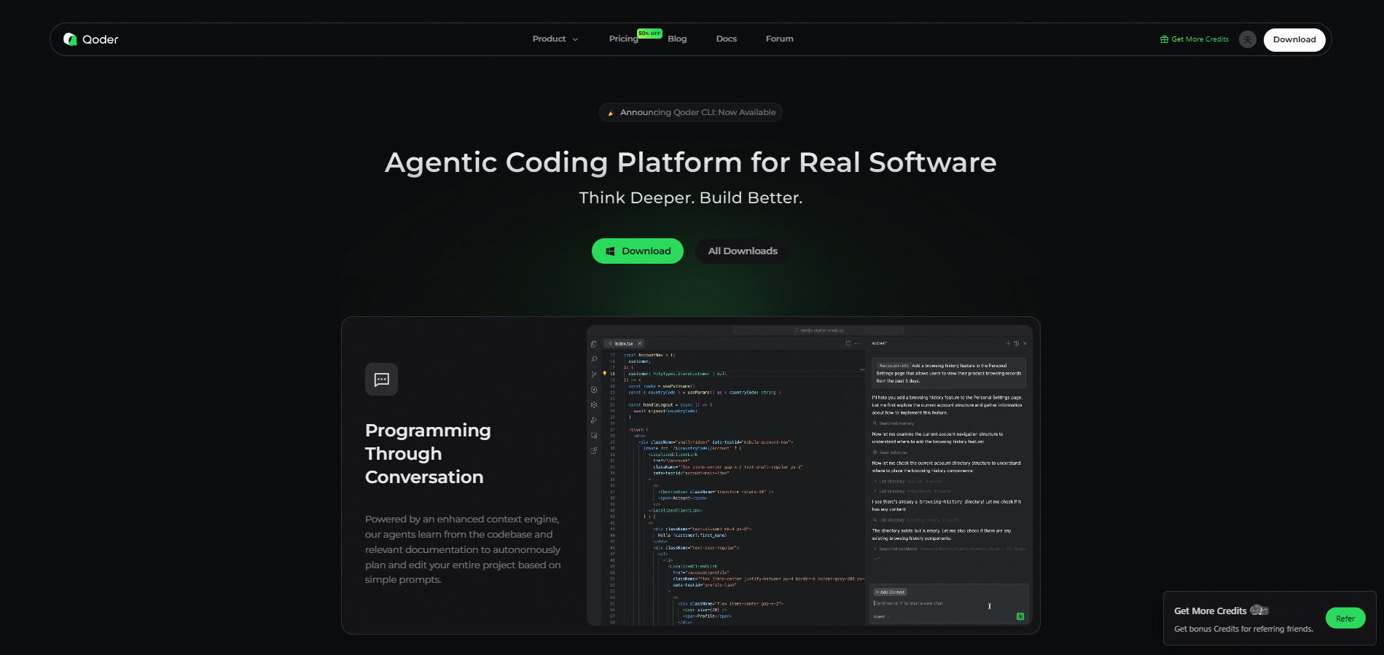The width and height of the screenshot is (1384, 655).
Task: Start a new chat with the plus icon
Action: (1008, 343)
